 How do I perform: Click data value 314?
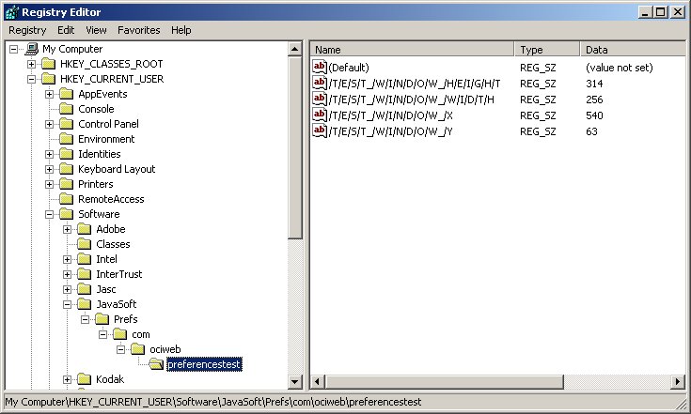click(x=594, y=84)
